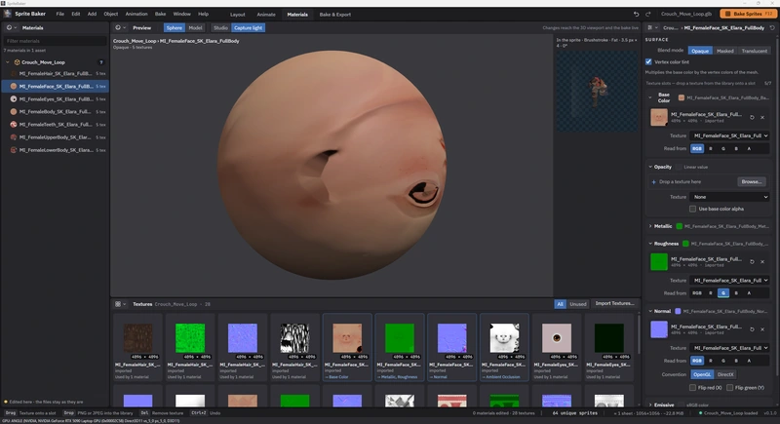Collapse the Opacity section
Image resolution: width=780 pixels, height=424 pixels.
(x=650, y=167)
